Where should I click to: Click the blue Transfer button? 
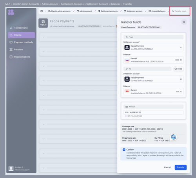[181, 167]
